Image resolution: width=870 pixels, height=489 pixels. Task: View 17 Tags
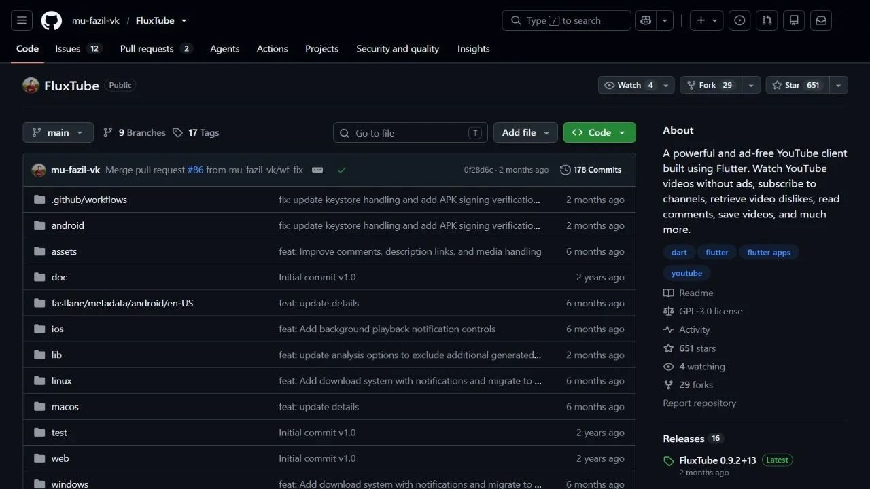196,132
